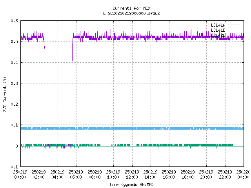Viewport: 251px width, 188px height.
Task: Click the 250219 14:00 x-axis tick label
Action: 150,175
